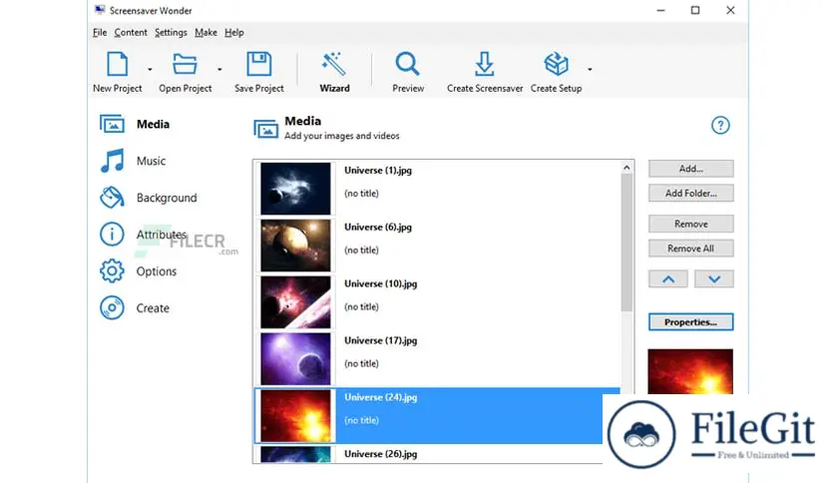834x483 pixels.
Task: Open the Music sidebar section
Action: coord(133,161)
